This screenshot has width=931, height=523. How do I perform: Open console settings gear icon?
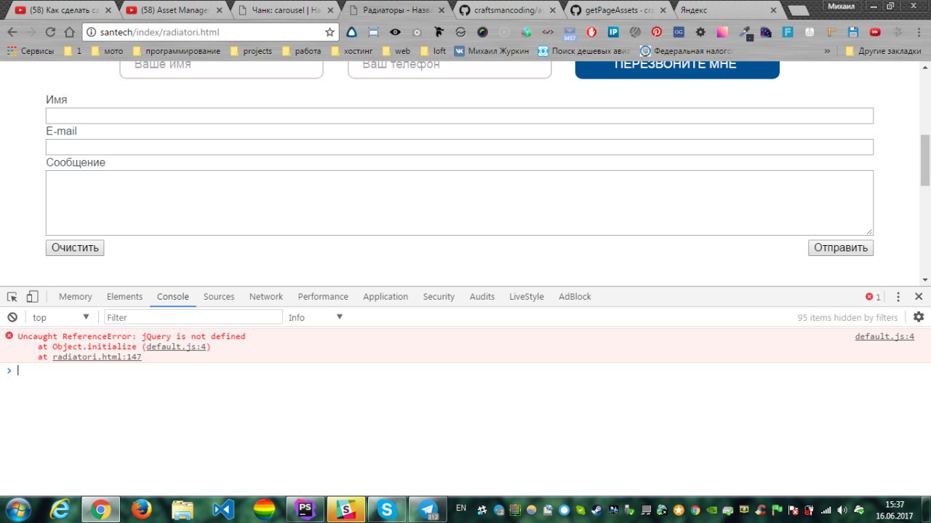[919, 317]
